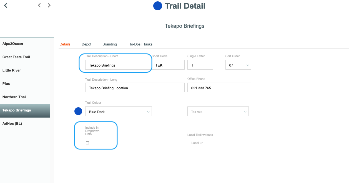This screenshot has height=183, width=349.
Task: Switch to the To-Dos | Tasks tab
Action: click(x=141, y=44)
